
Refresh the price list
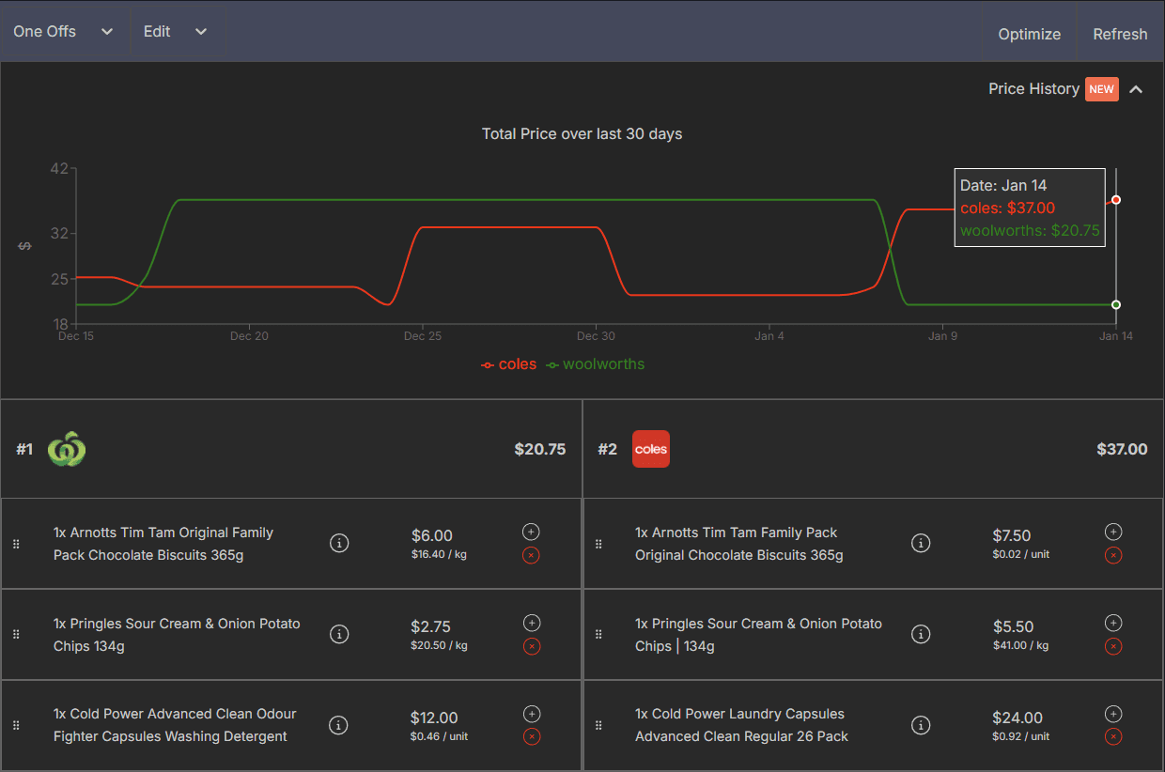point(1120,34)
